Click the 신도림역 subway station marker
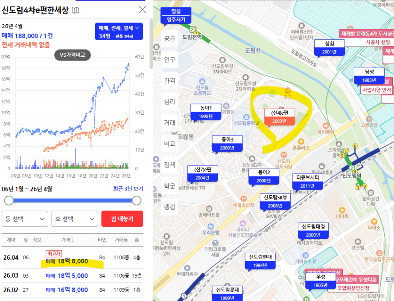 [352, 168]
